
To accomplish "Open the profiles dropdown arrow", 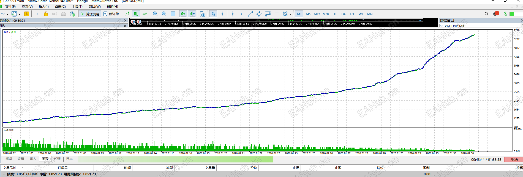I will (x=19, y=14).
